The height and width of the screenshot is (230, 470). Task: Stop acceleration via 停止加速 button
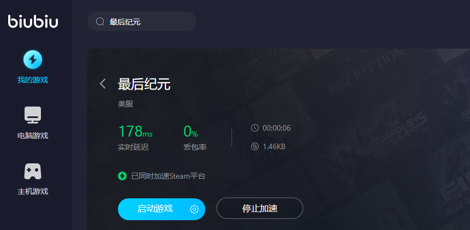click(x=260, y=208)
